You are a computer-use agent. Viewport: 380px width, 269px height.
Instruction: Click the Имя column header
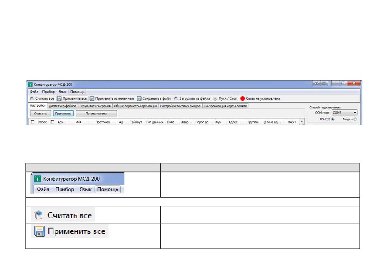[x=78, y=122]
